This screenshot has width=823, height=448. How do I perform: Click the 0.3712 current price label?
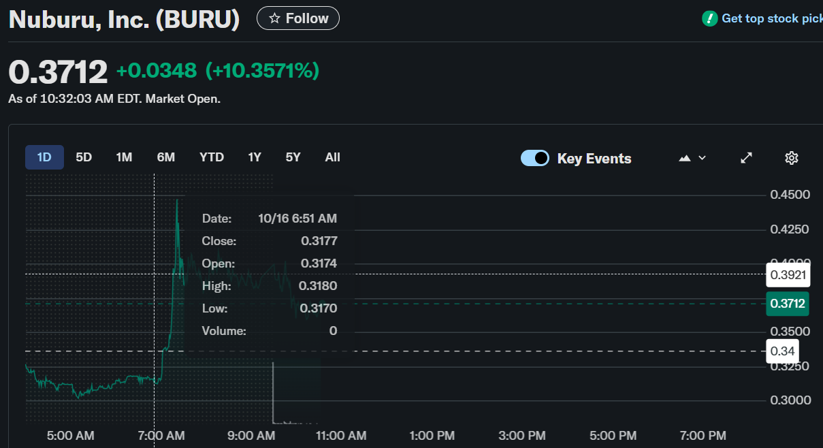pyautogui.click(x=787, y=304)
